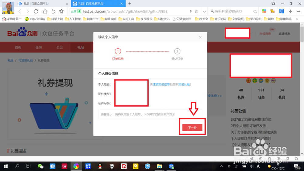
Task: Open the 音乐论坛 bookmark folder
Action: (x=218, y=19)
